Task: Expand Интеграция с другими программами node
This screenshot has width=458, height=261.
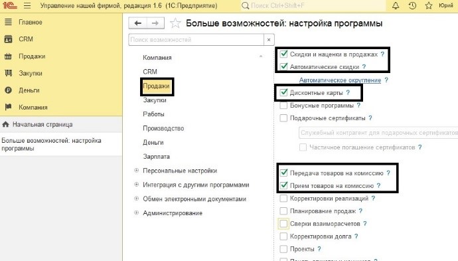Action: pyautogui.click(x=137, y=185)
